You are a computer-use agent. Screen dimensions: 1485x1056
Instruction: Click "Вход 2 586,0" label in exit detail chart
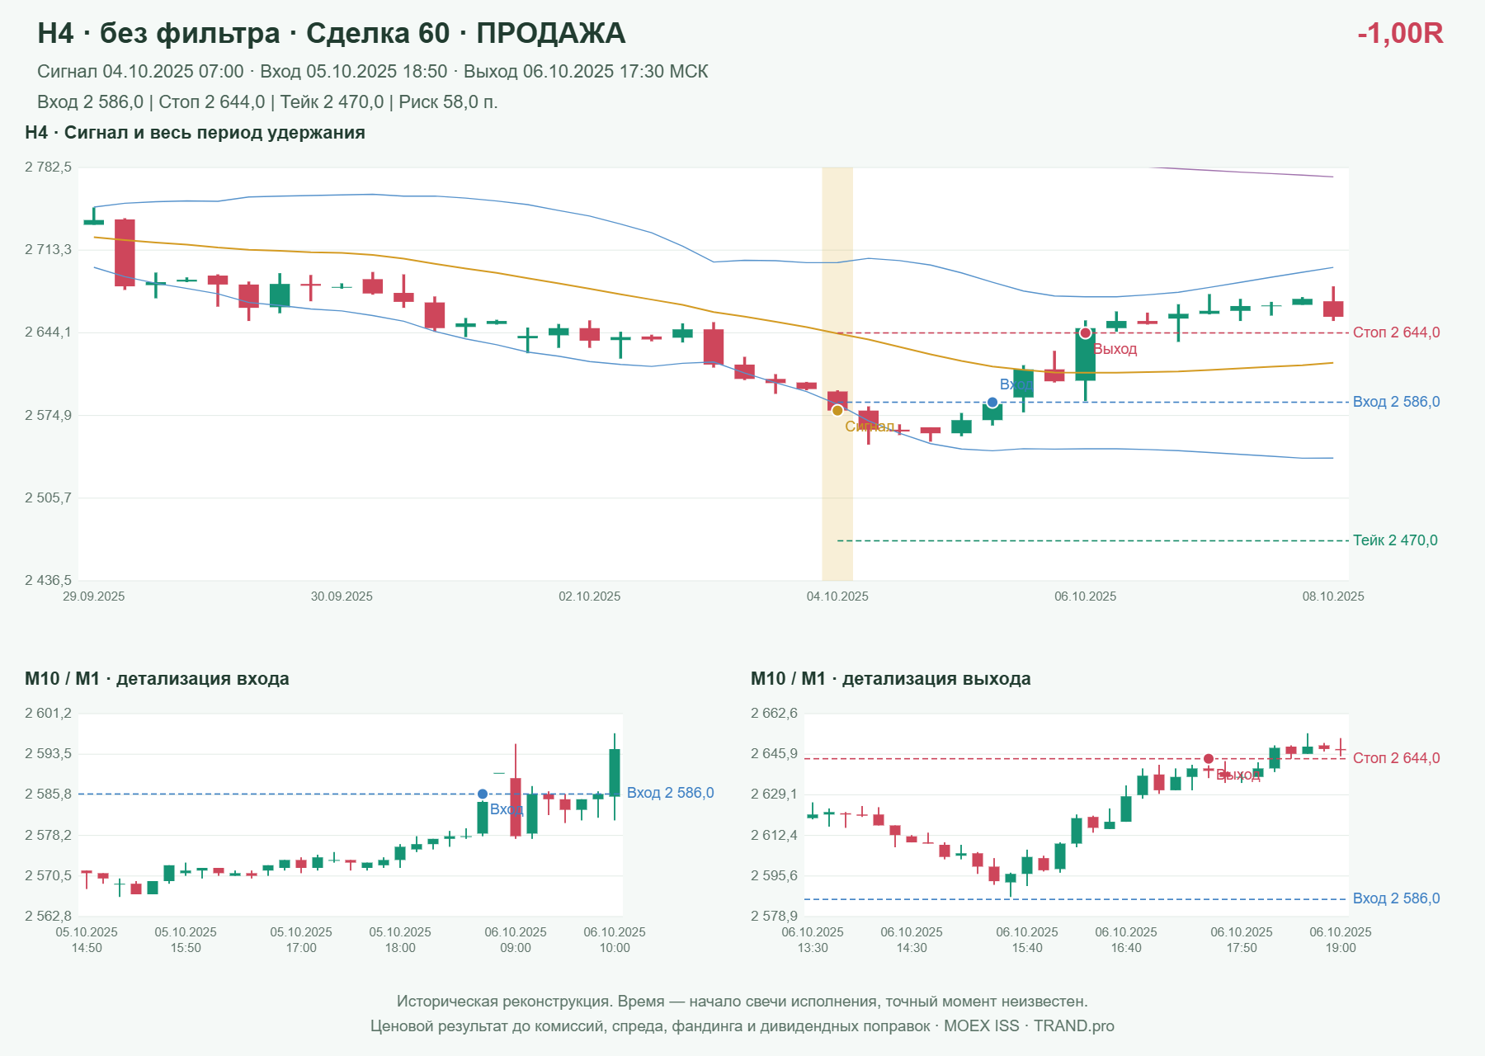pos(1397,898)
